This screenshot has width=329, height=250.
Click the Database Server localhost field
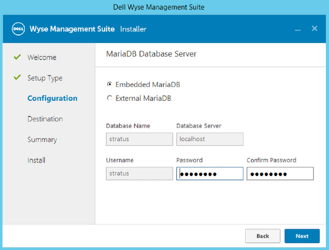[210, 139]
